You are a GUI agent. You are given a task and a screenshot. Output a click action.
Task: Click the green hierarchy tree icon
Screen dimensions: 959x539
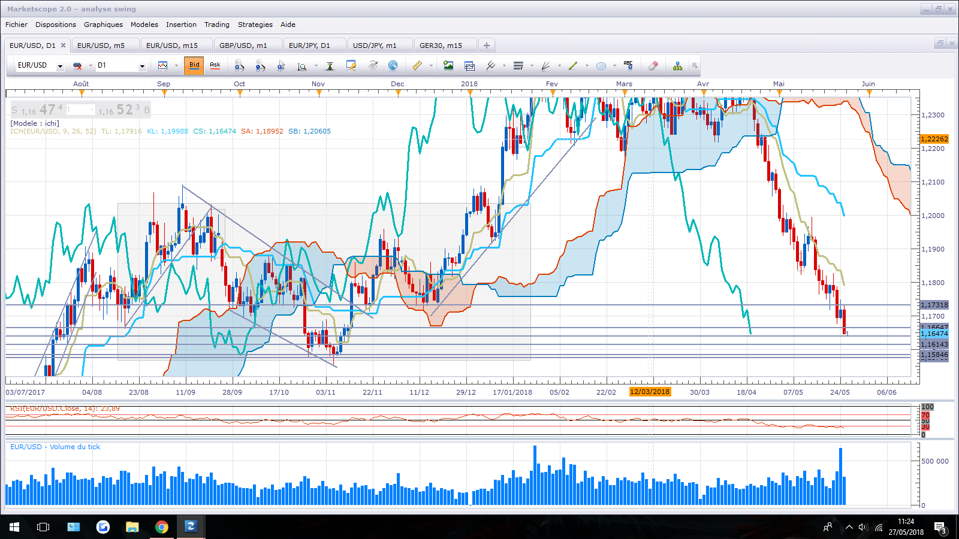click(678, 66)
